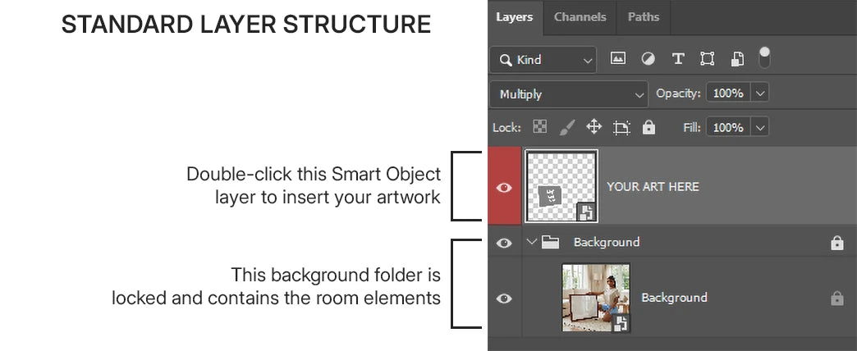
Task: Click lock transparent pixels icon
Action: pyautogui.click(x=539, y=127)
